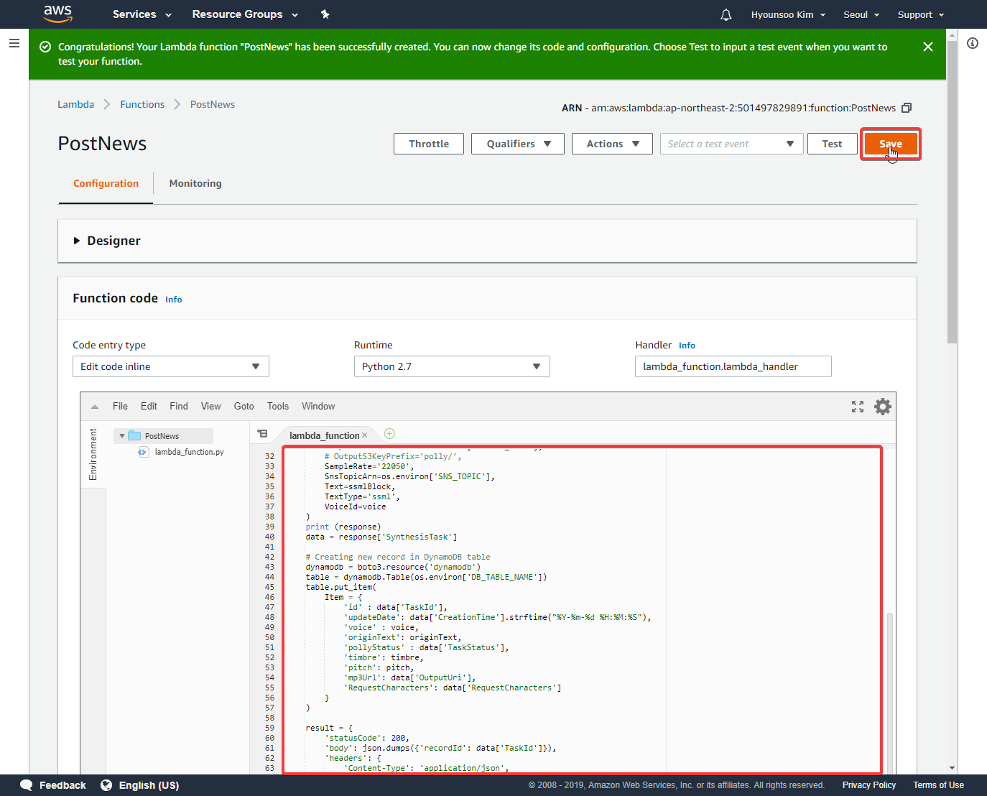Click the lambda_function.py file icon
The image size is (987, 796).
[144, 452]
